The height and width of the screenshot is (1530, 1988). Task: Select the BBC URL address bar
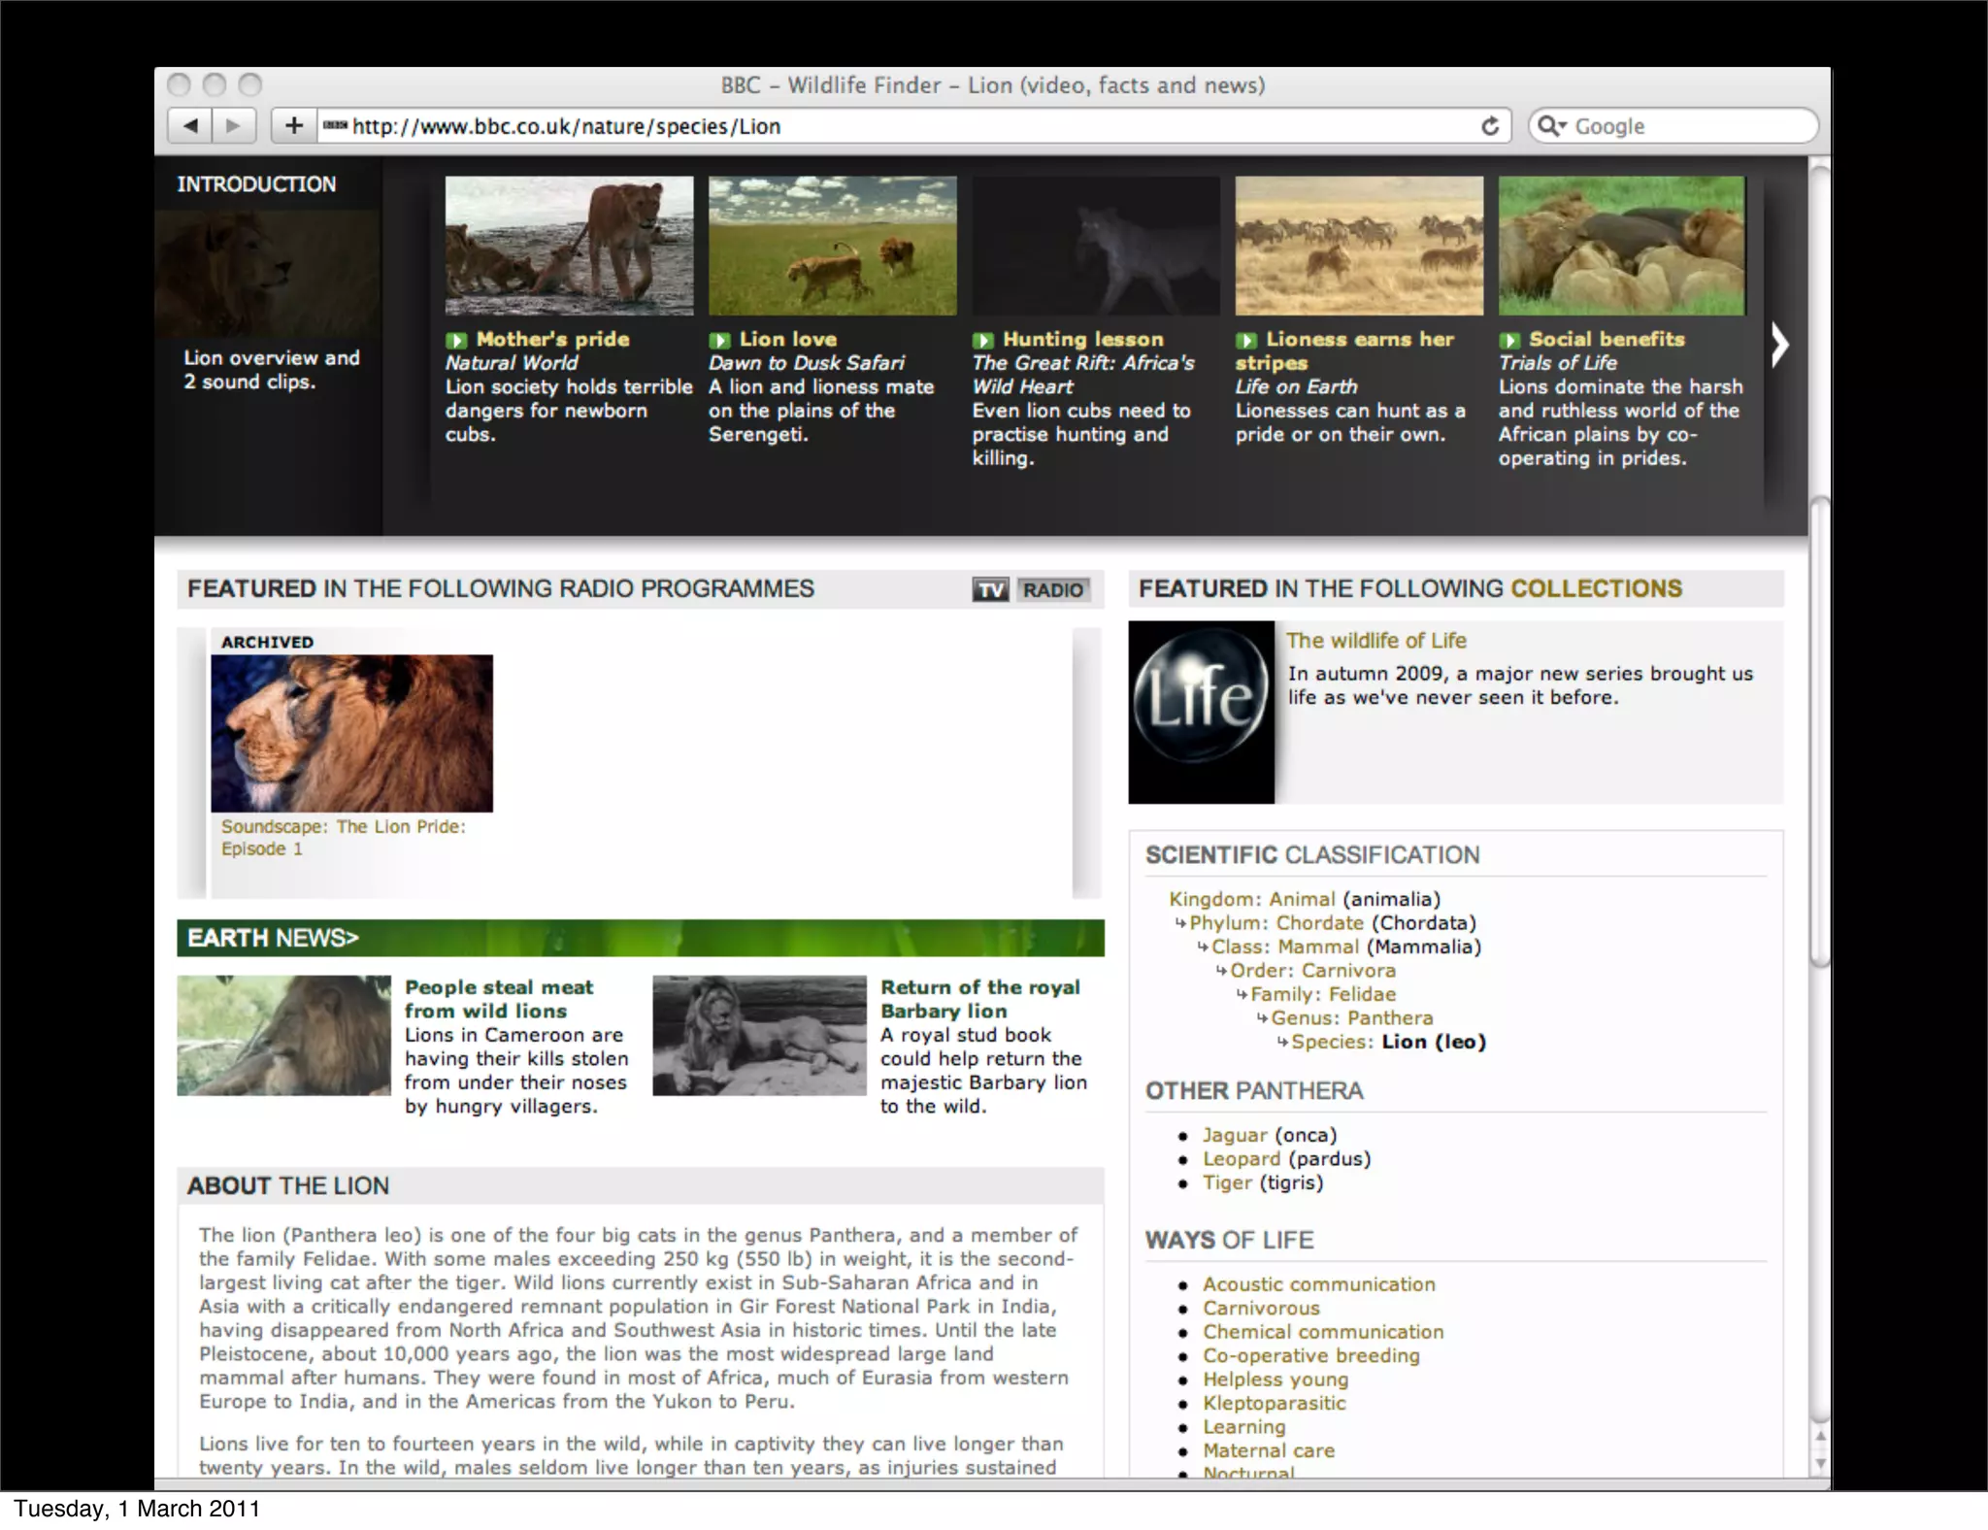click(x=912, y=126)
